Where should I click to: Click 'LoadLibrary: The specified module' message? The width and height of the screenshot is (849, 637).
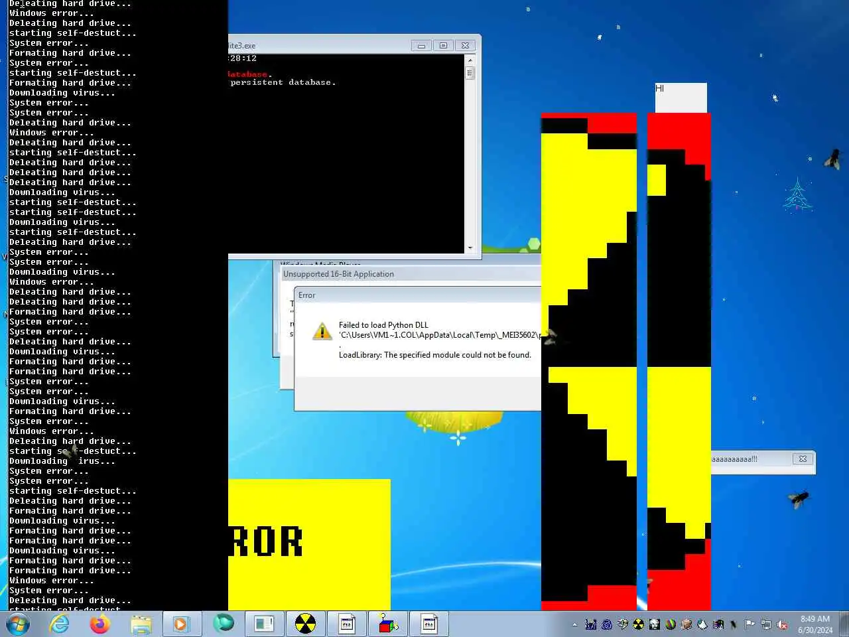click(x=435, y=355)
